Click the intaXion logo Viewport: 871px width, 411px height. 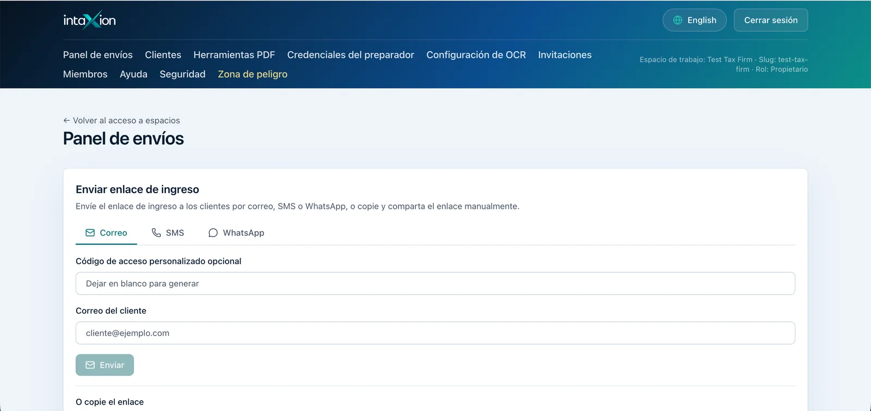pos(89,20)
